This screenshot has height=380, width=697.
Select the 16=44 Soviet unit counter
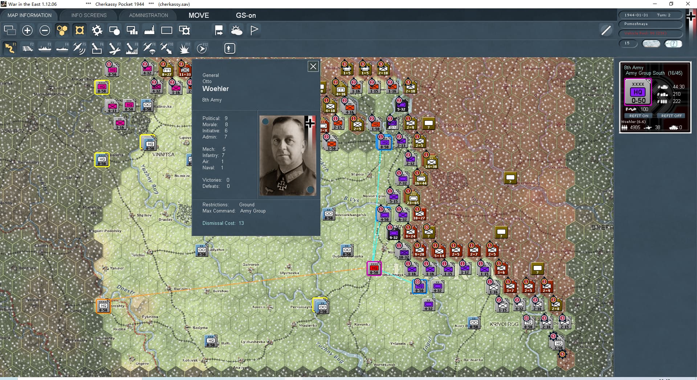[421, 179]
